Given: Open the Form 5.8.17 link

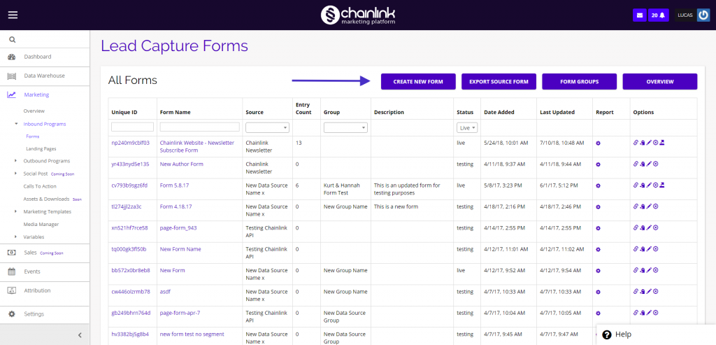Looking at the screenshot, I should pos(174,185).
